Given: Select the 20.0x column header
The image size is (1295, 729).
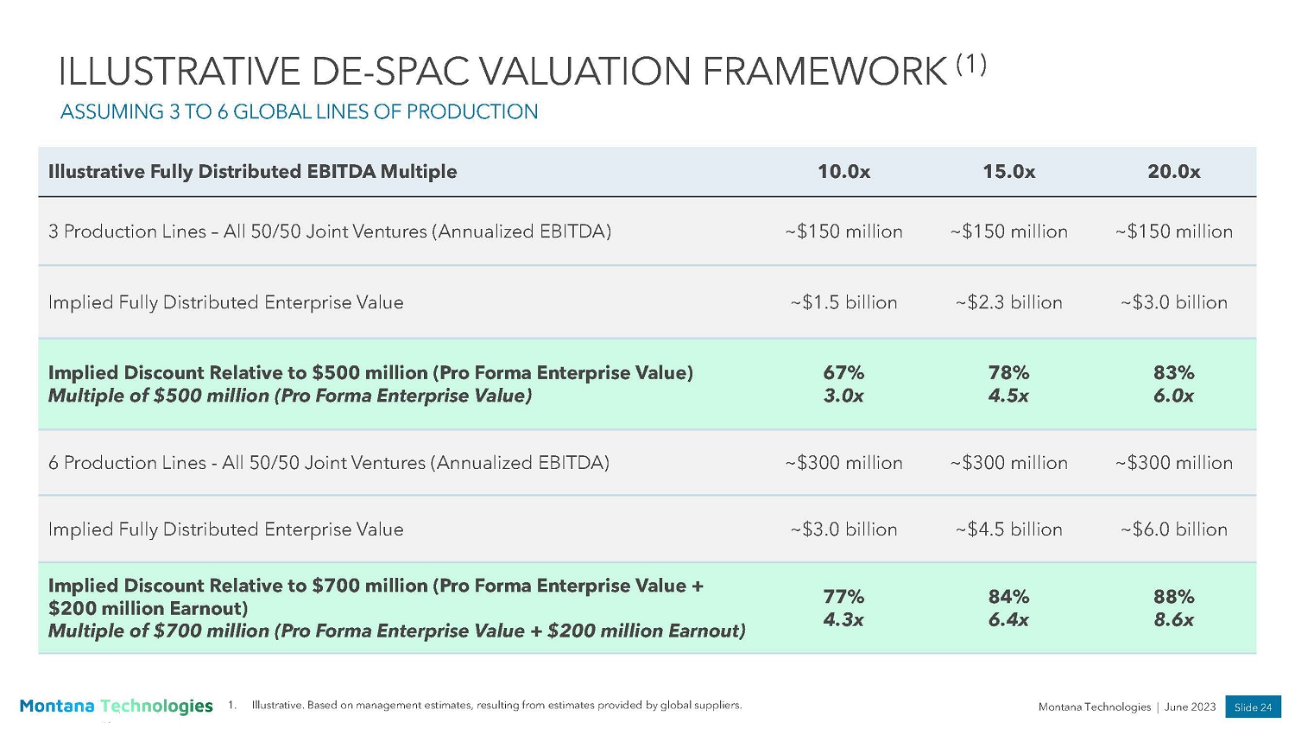Looking at the screenshot, I should point(1173,172).
